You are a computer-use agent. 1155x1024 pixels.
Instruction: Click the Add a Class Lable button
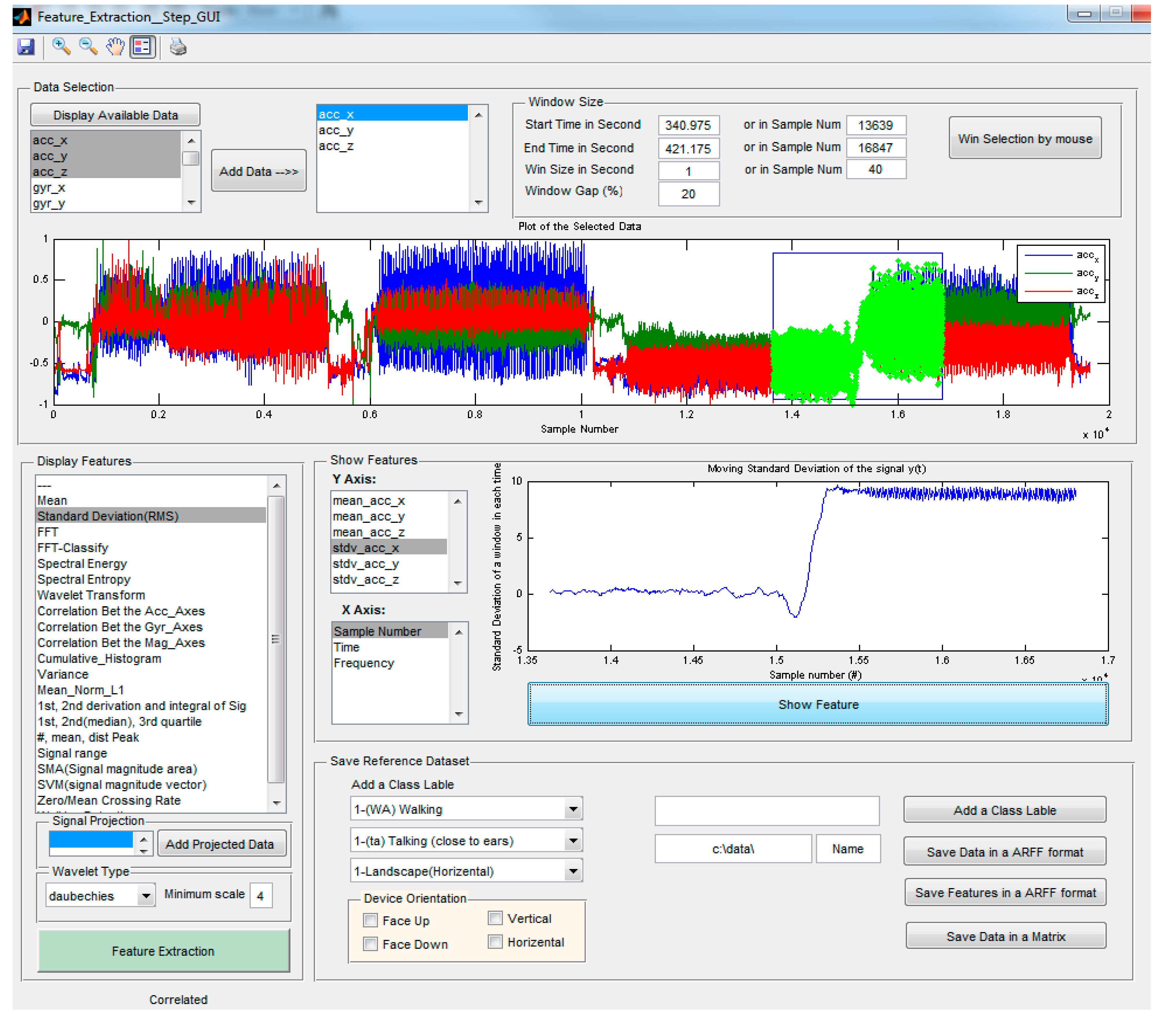pyautogui.click(x=1005, y=810)
